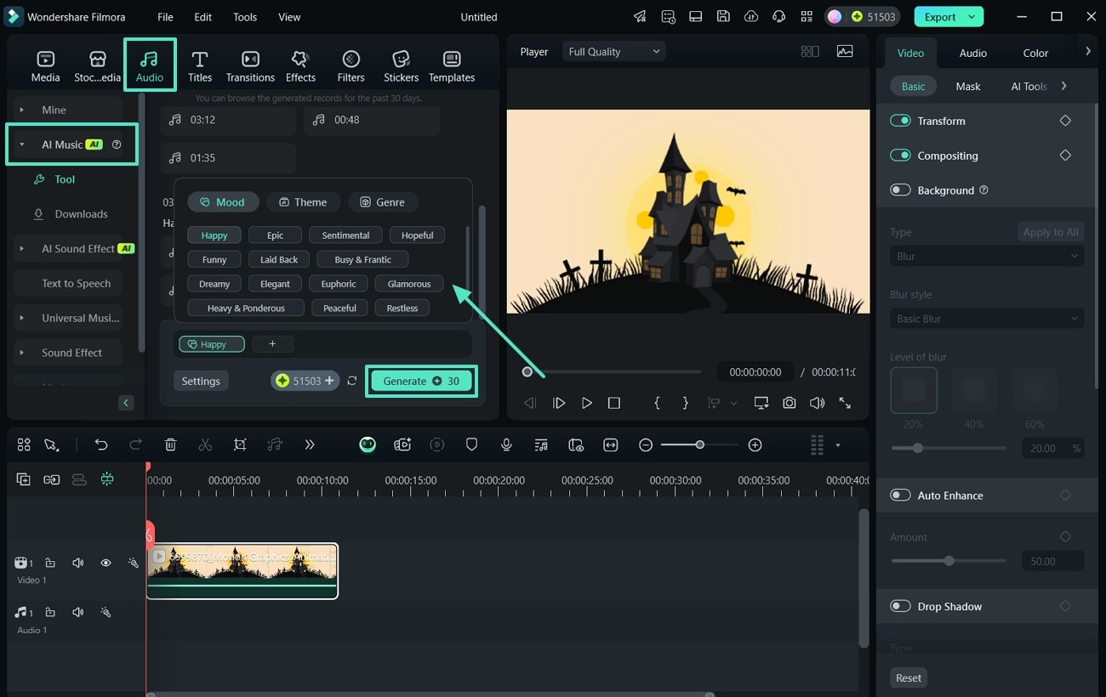Click the Generate button
The height and width of the screenshot is (697, 1106).
421,381
